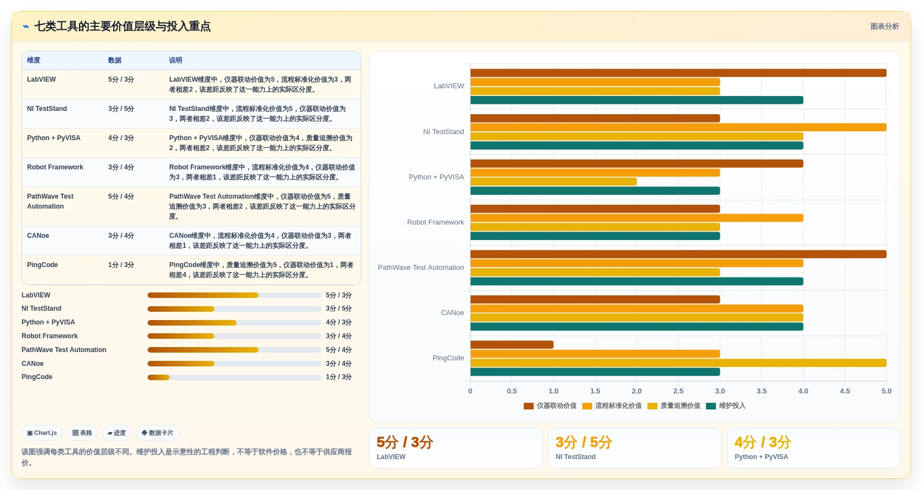The width and height of the screenshot is (922, 490).
Task: Click the CANoe progress bar
Action: 234,364
